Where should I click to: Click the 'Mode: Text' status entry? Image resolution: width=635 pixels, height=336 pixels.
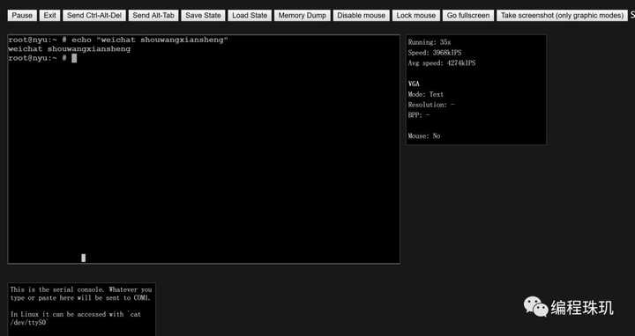[x=426, y=94]
